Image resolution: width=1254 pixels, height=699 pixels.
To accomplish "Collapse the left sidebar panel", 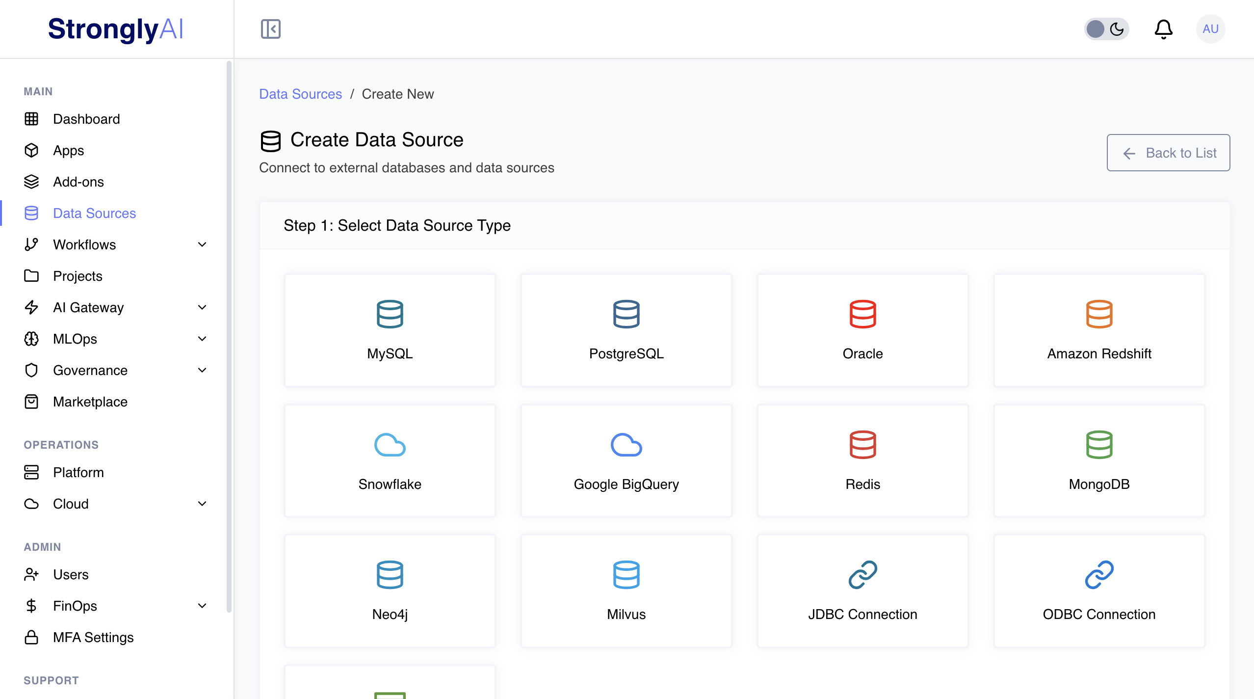I will pyautogui.click(x=270, y=29).
